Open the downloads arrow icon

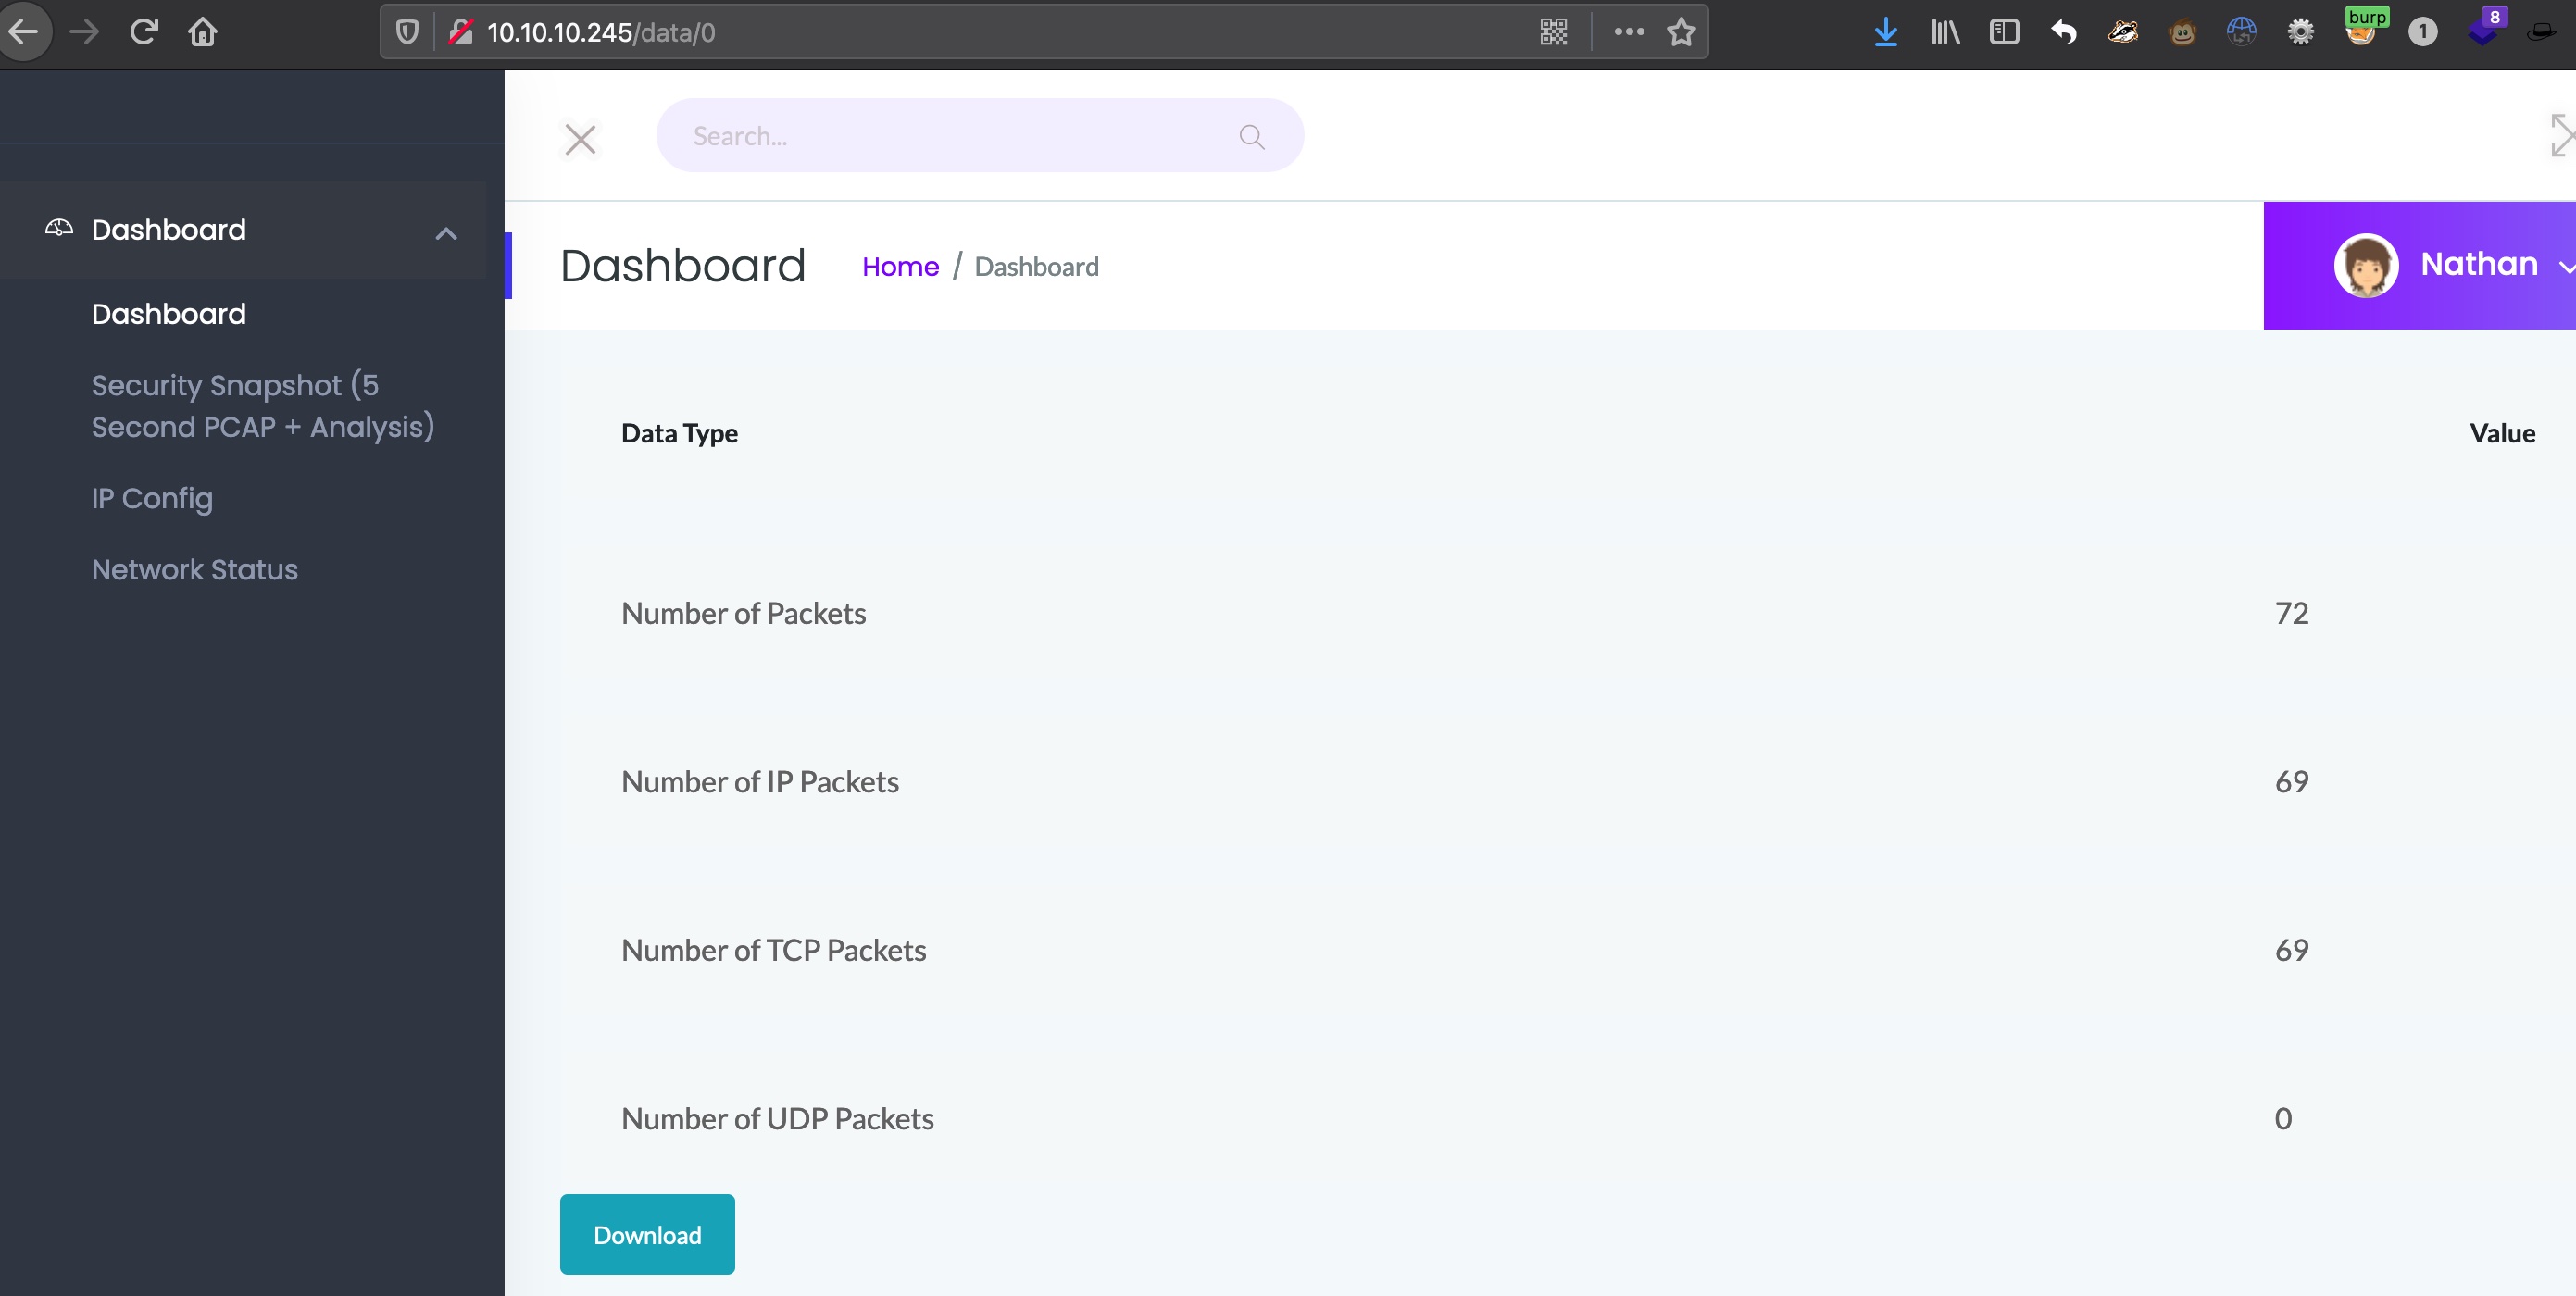click(x=1885, y=32)
